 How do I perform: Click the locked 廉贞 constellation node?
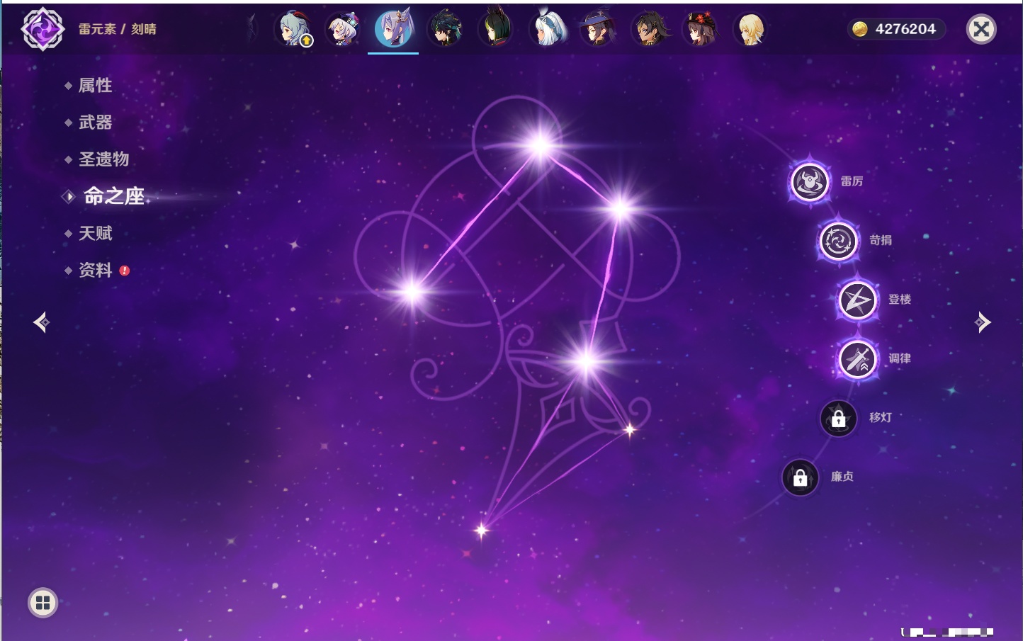(801, 478)
